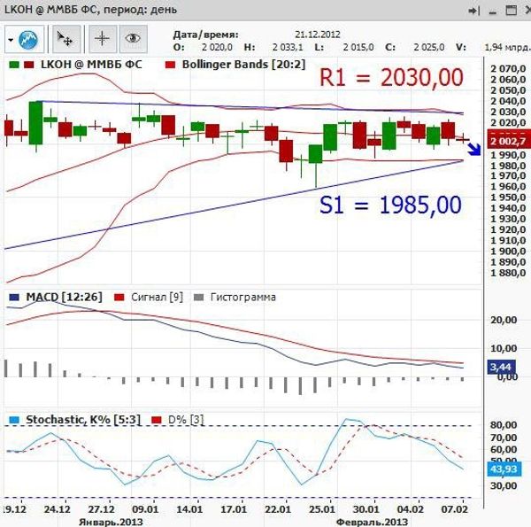Click the 2 070,0 price axis label
The width and height of the screenshot is (531, 527).
pyautogui.click(x=508, y=69)
